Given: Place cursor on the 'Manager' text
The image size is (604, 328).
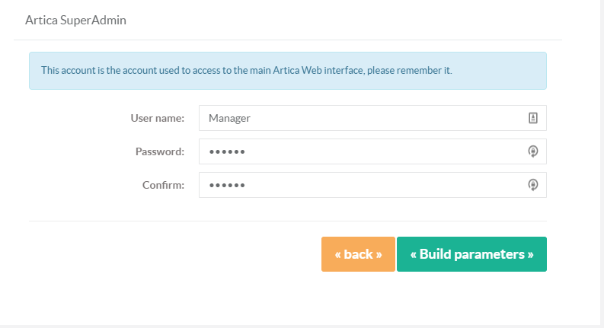Looking at the screenshot, I should [x=229, y=118].
